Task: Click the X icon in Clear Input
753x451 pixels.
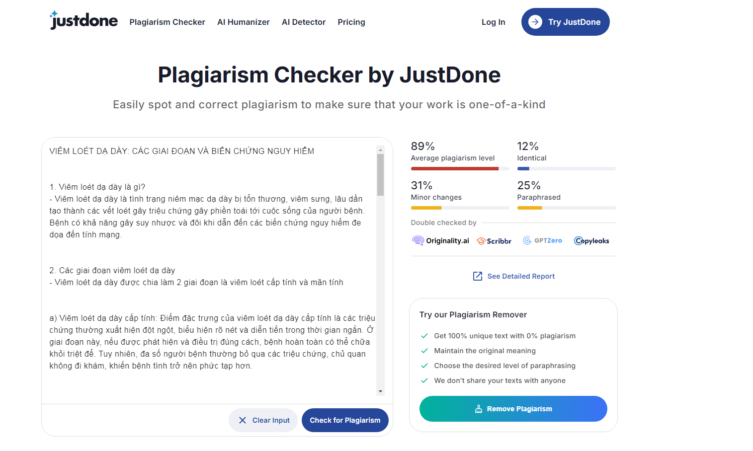Action: pos(243,420)
